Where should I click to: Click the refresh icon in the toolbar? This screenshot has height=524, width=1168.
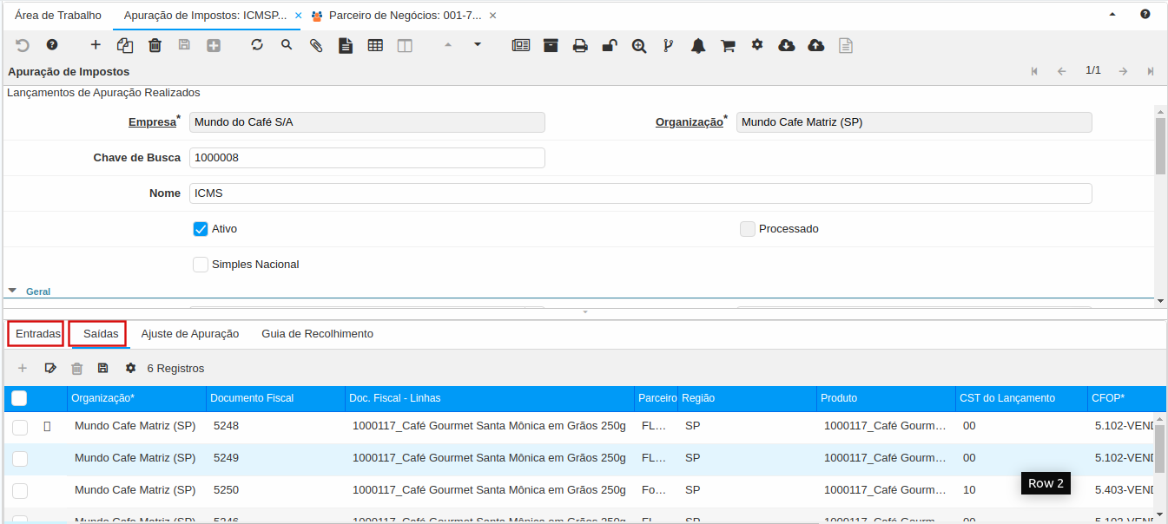point(257,45)
